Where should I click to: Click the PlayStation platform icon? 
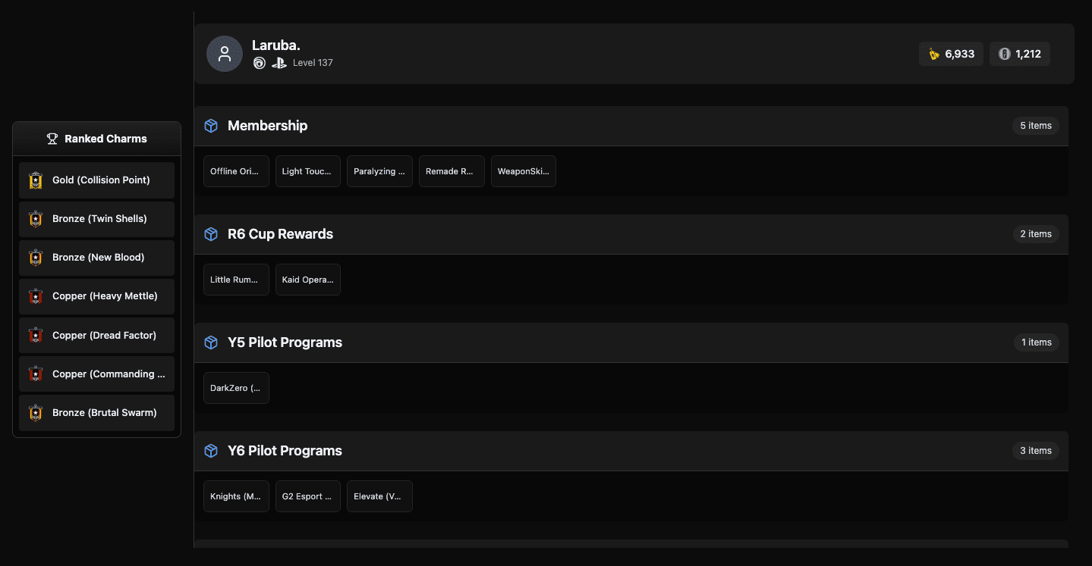click(279, 63)
